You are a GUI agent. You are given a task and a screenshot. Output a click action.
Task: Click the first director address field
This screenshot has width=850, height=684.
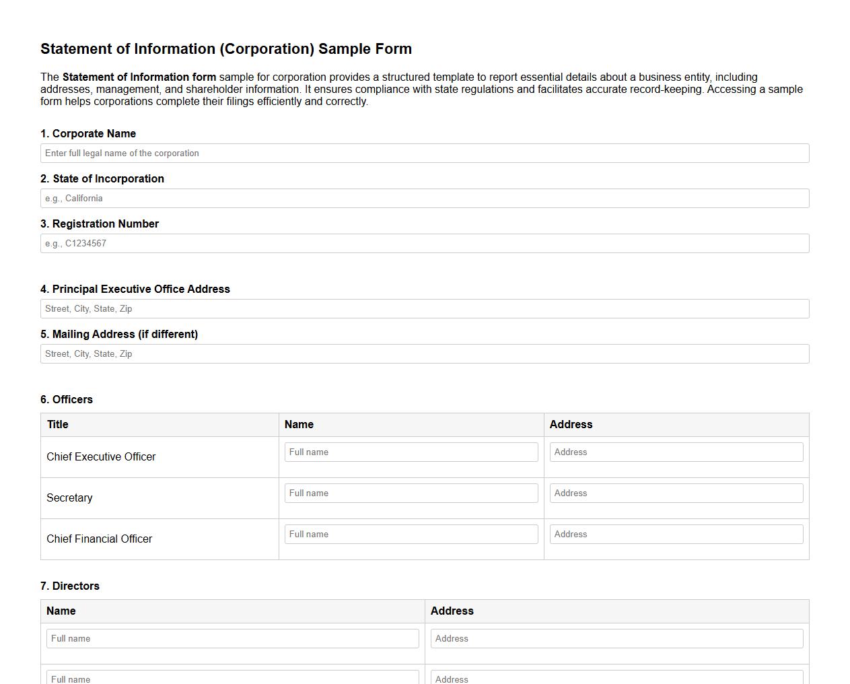[x=617, y=638]
